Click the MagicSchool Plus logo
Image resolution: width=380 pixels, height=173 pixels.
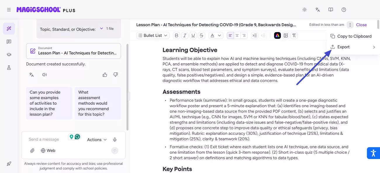pos(46,10)
